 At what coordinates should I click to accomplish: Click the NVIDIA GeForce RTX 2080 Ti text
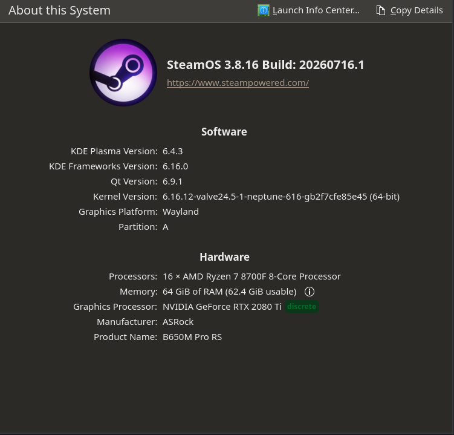222,307
